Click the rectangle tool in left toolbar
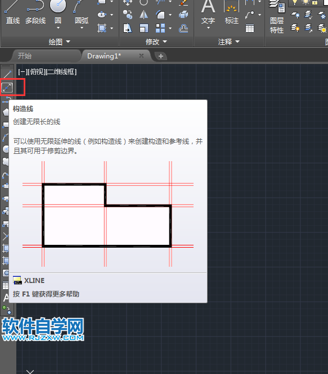Viewport: 328px width, 374px height. pos(6,125)
